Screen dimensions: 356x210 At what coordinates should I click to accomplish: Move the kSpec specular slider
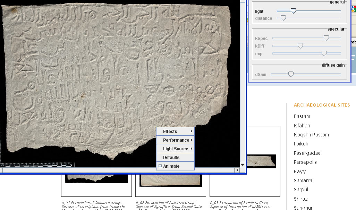326,38
